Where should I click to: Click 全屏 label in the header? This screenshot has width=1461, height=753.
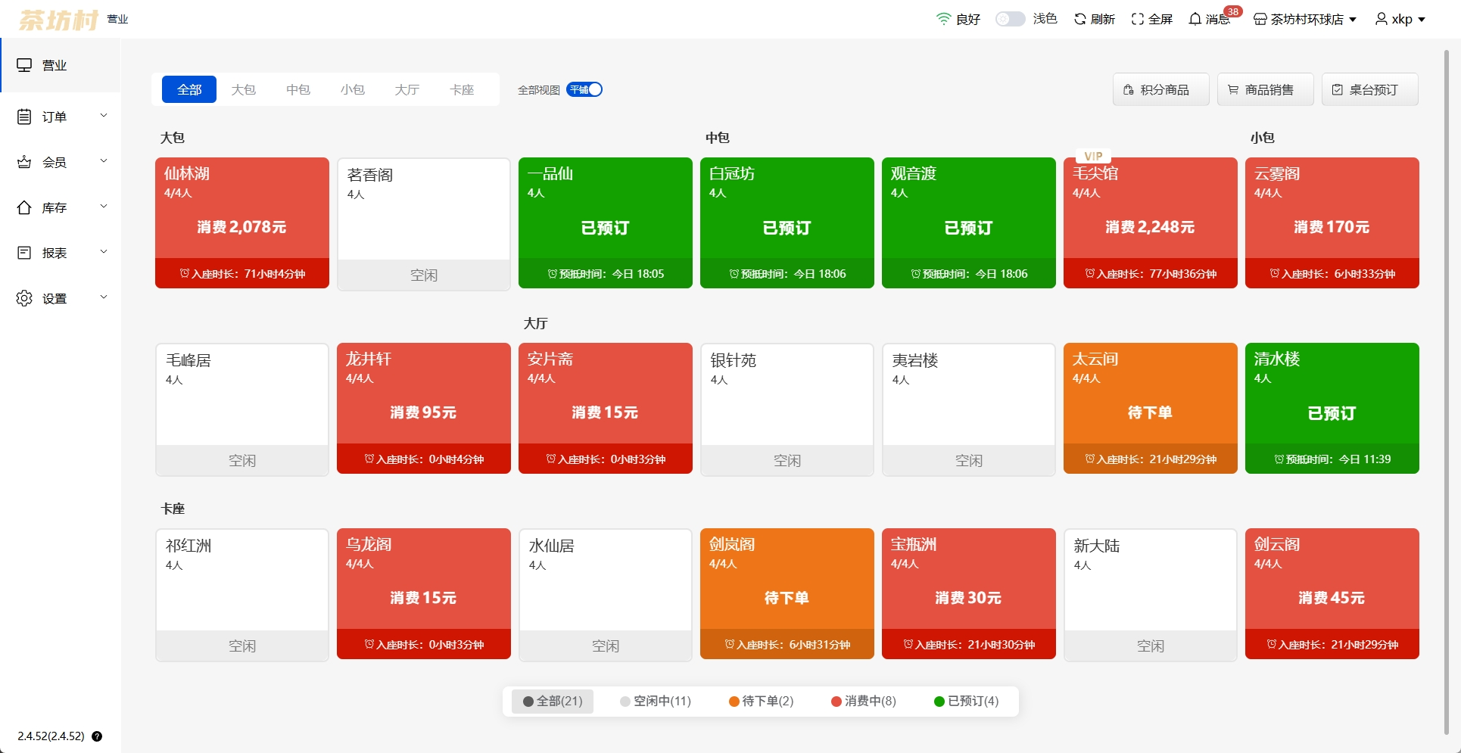click(1160, 19)
